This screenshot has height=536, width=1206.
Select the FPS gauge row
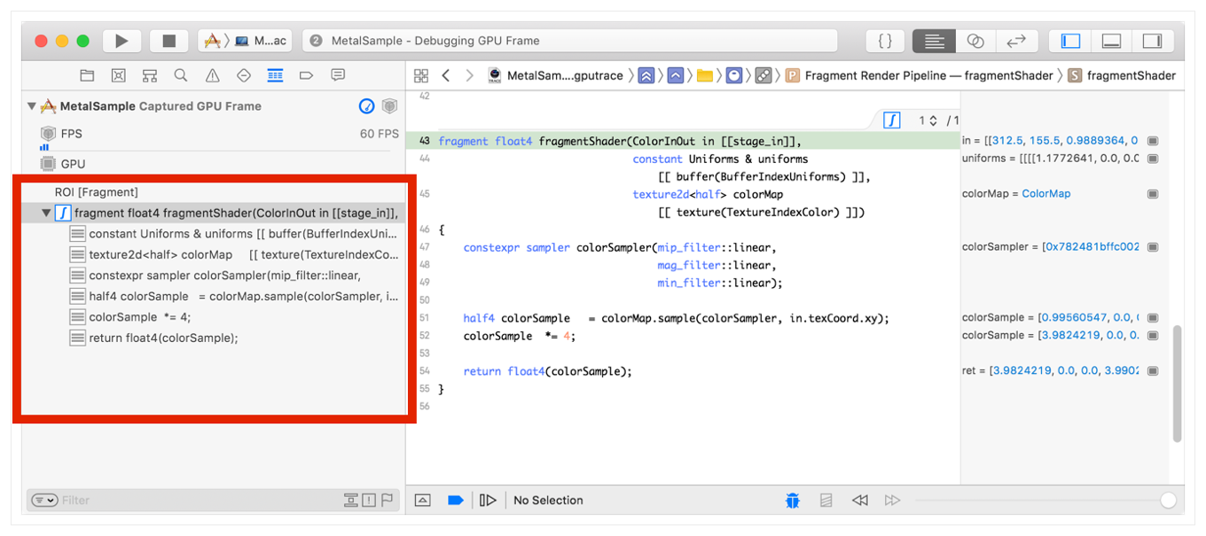(x=214, y=134)
